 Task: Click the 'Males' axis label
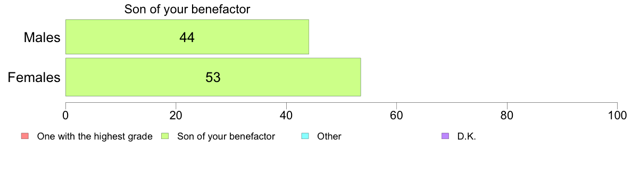(x=42, y=37)
